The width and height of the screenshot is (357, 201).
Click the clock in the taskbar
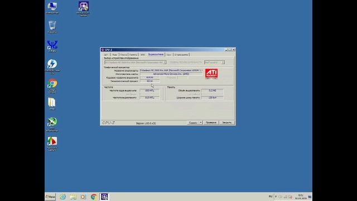[x=301, y=197]
